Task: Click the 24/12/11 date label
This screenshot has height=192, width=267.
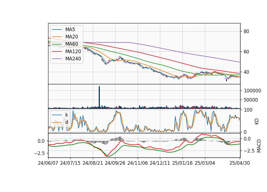Action: (x=160, y=163)
